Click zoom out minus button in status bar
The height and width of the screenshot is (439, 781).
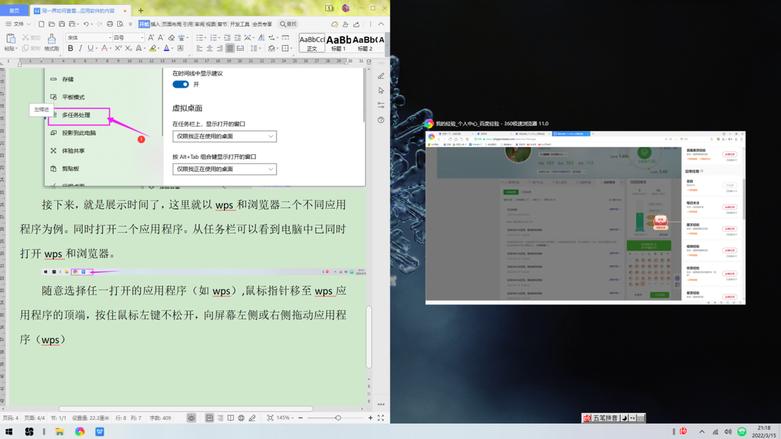[x=300, y=418]
